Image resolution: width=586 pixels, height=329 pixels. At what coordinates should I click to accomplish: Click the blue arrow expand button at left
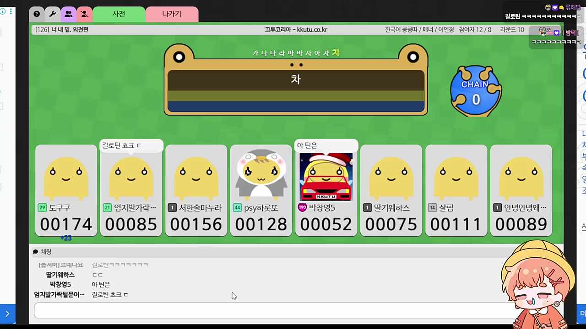(7, 313)
